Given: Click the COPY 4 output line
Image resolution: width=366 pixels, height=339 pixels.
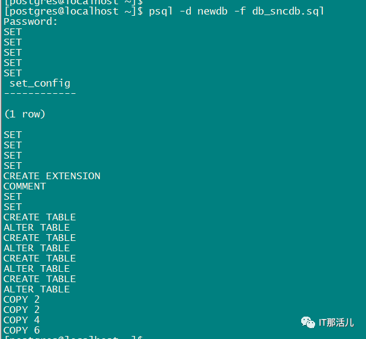Looking at the screenshot, I should click(x=22, y=320).
